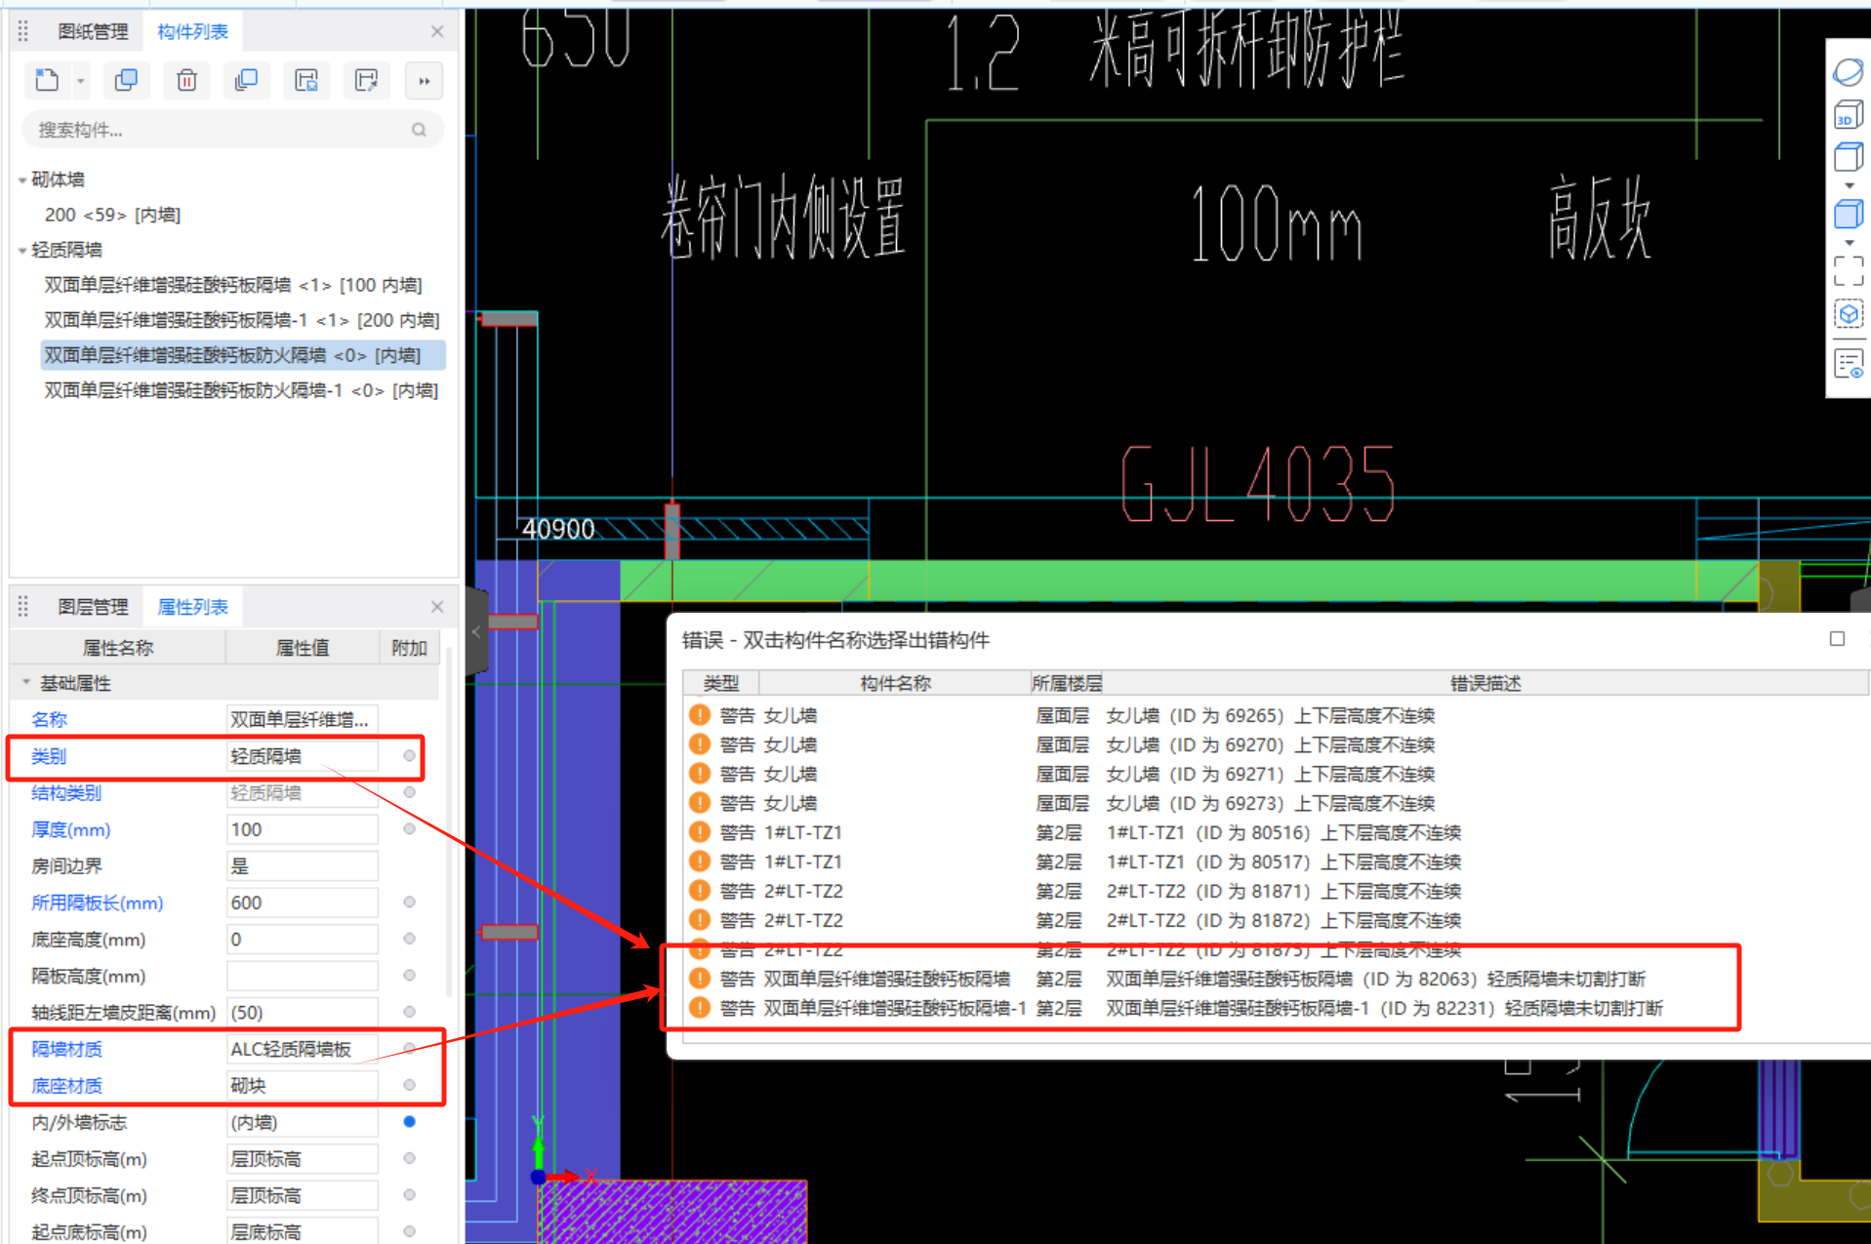Click the 3D view cube icon
Screen dimensions: 1871x1244
coord(1848,115)
